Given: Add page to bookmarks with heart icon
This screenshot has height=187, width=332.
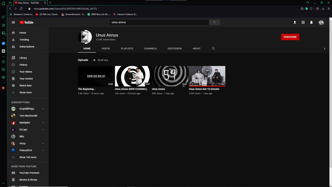Looking at the screenshot, I should pos(311,9).
